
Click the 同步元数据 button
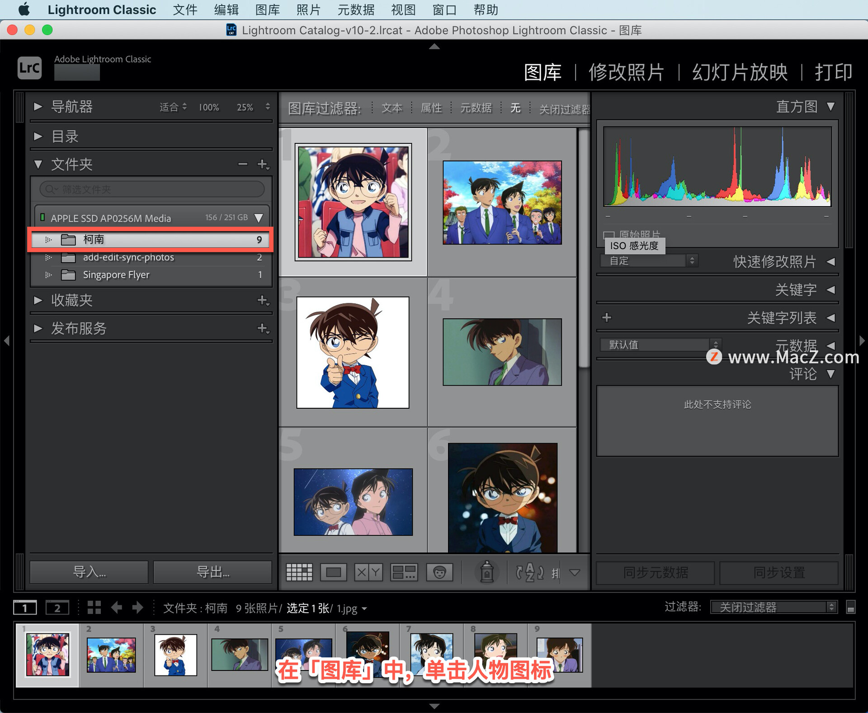tap(656, 573)
